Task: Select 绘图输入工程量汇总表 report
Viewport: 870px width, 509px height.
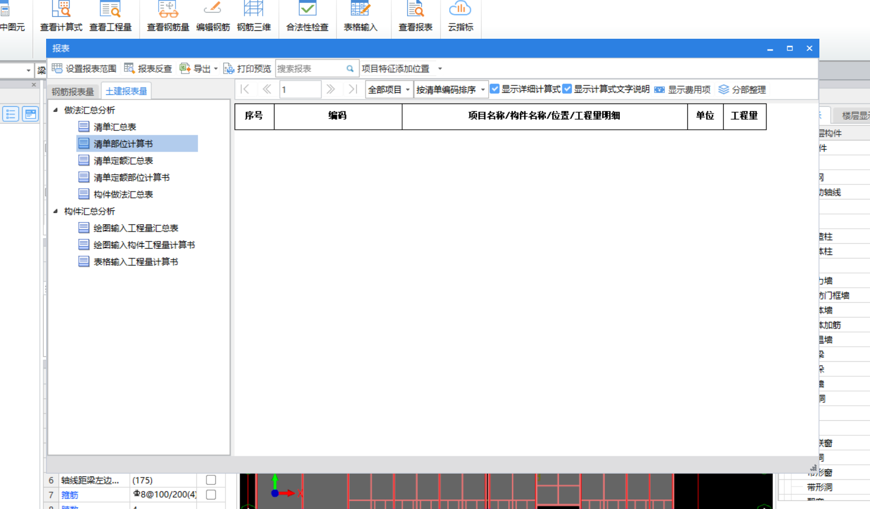Action: click(136, 228)
